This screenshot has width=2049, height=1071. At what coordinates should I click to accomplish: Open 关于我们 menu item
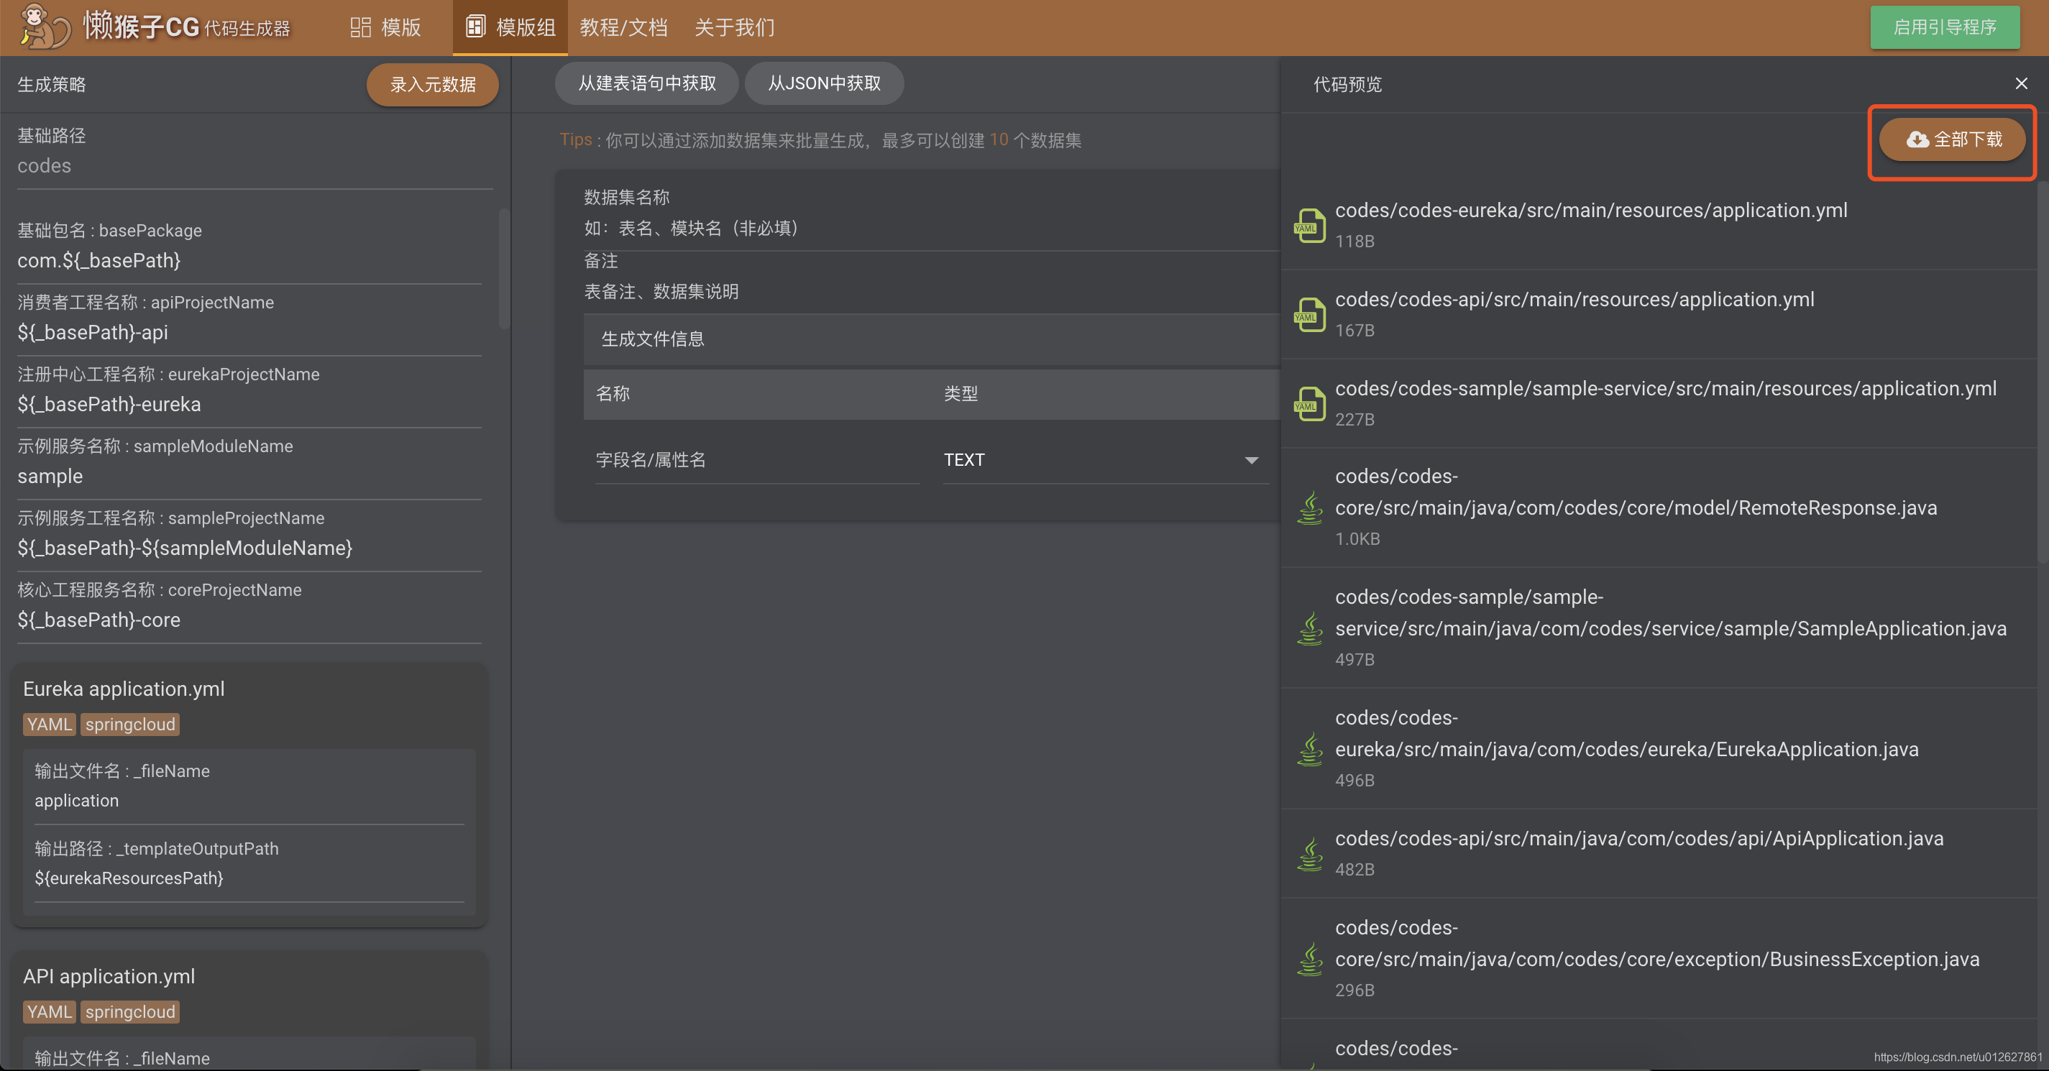click(x=734, y=27)
